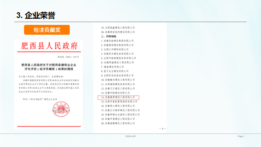Select entry 20 at the list's top section
Image resolution: width=261 pixels, height=147 pixels.
tap(118, 32)
